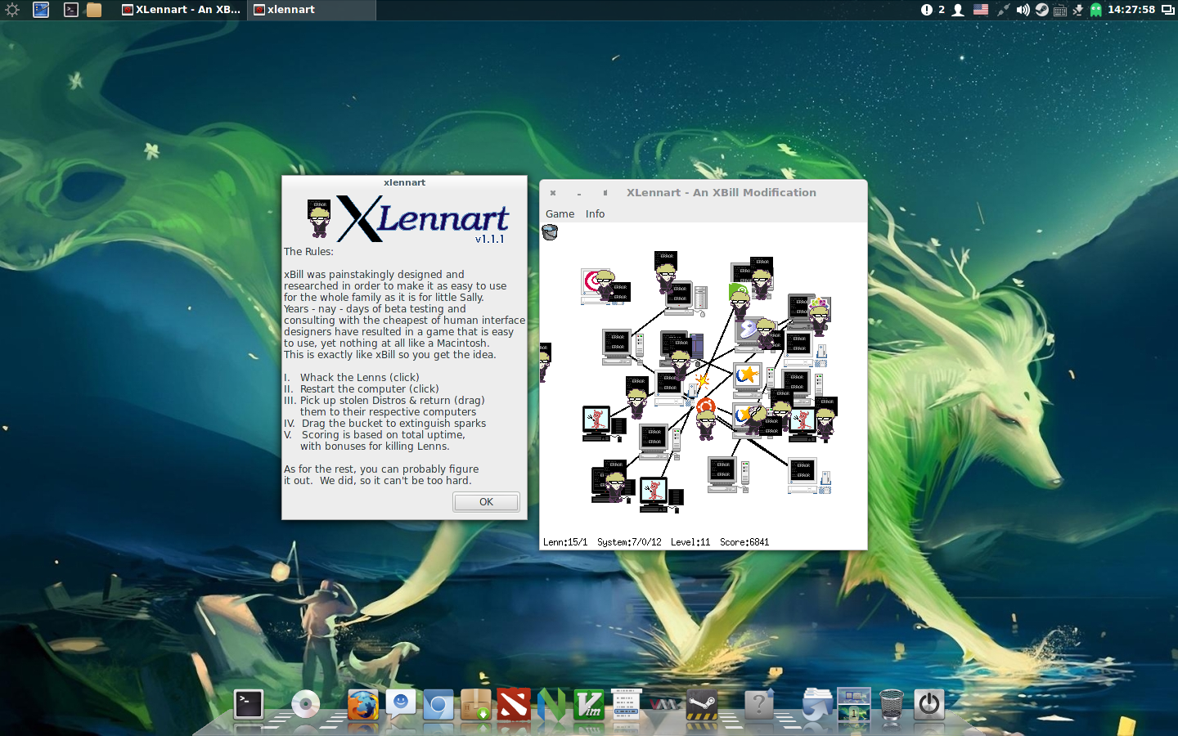Click the Level:11 status text

[690, 542]
